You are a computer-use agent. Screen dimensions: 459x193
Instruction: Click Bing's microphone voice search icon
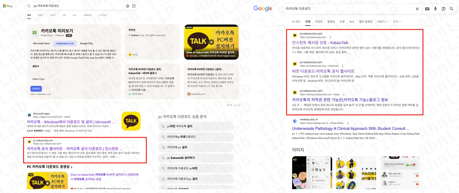pos(128,6)
